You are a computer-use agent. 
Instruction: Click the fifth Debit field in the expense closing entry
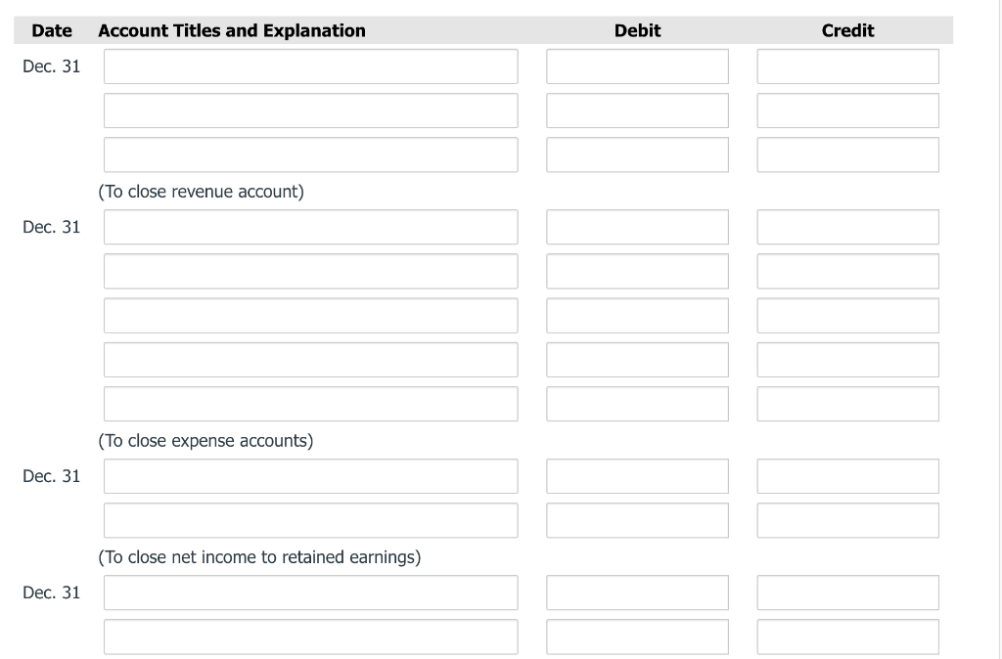pos(637,403)
